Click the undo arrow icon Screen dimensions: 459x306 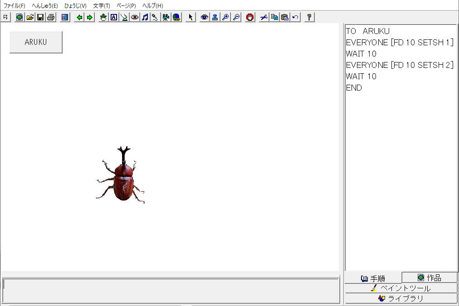coord(295,17)
